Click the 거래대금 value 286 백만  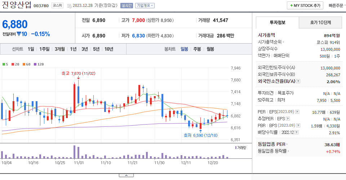click(x=225, y=36)
